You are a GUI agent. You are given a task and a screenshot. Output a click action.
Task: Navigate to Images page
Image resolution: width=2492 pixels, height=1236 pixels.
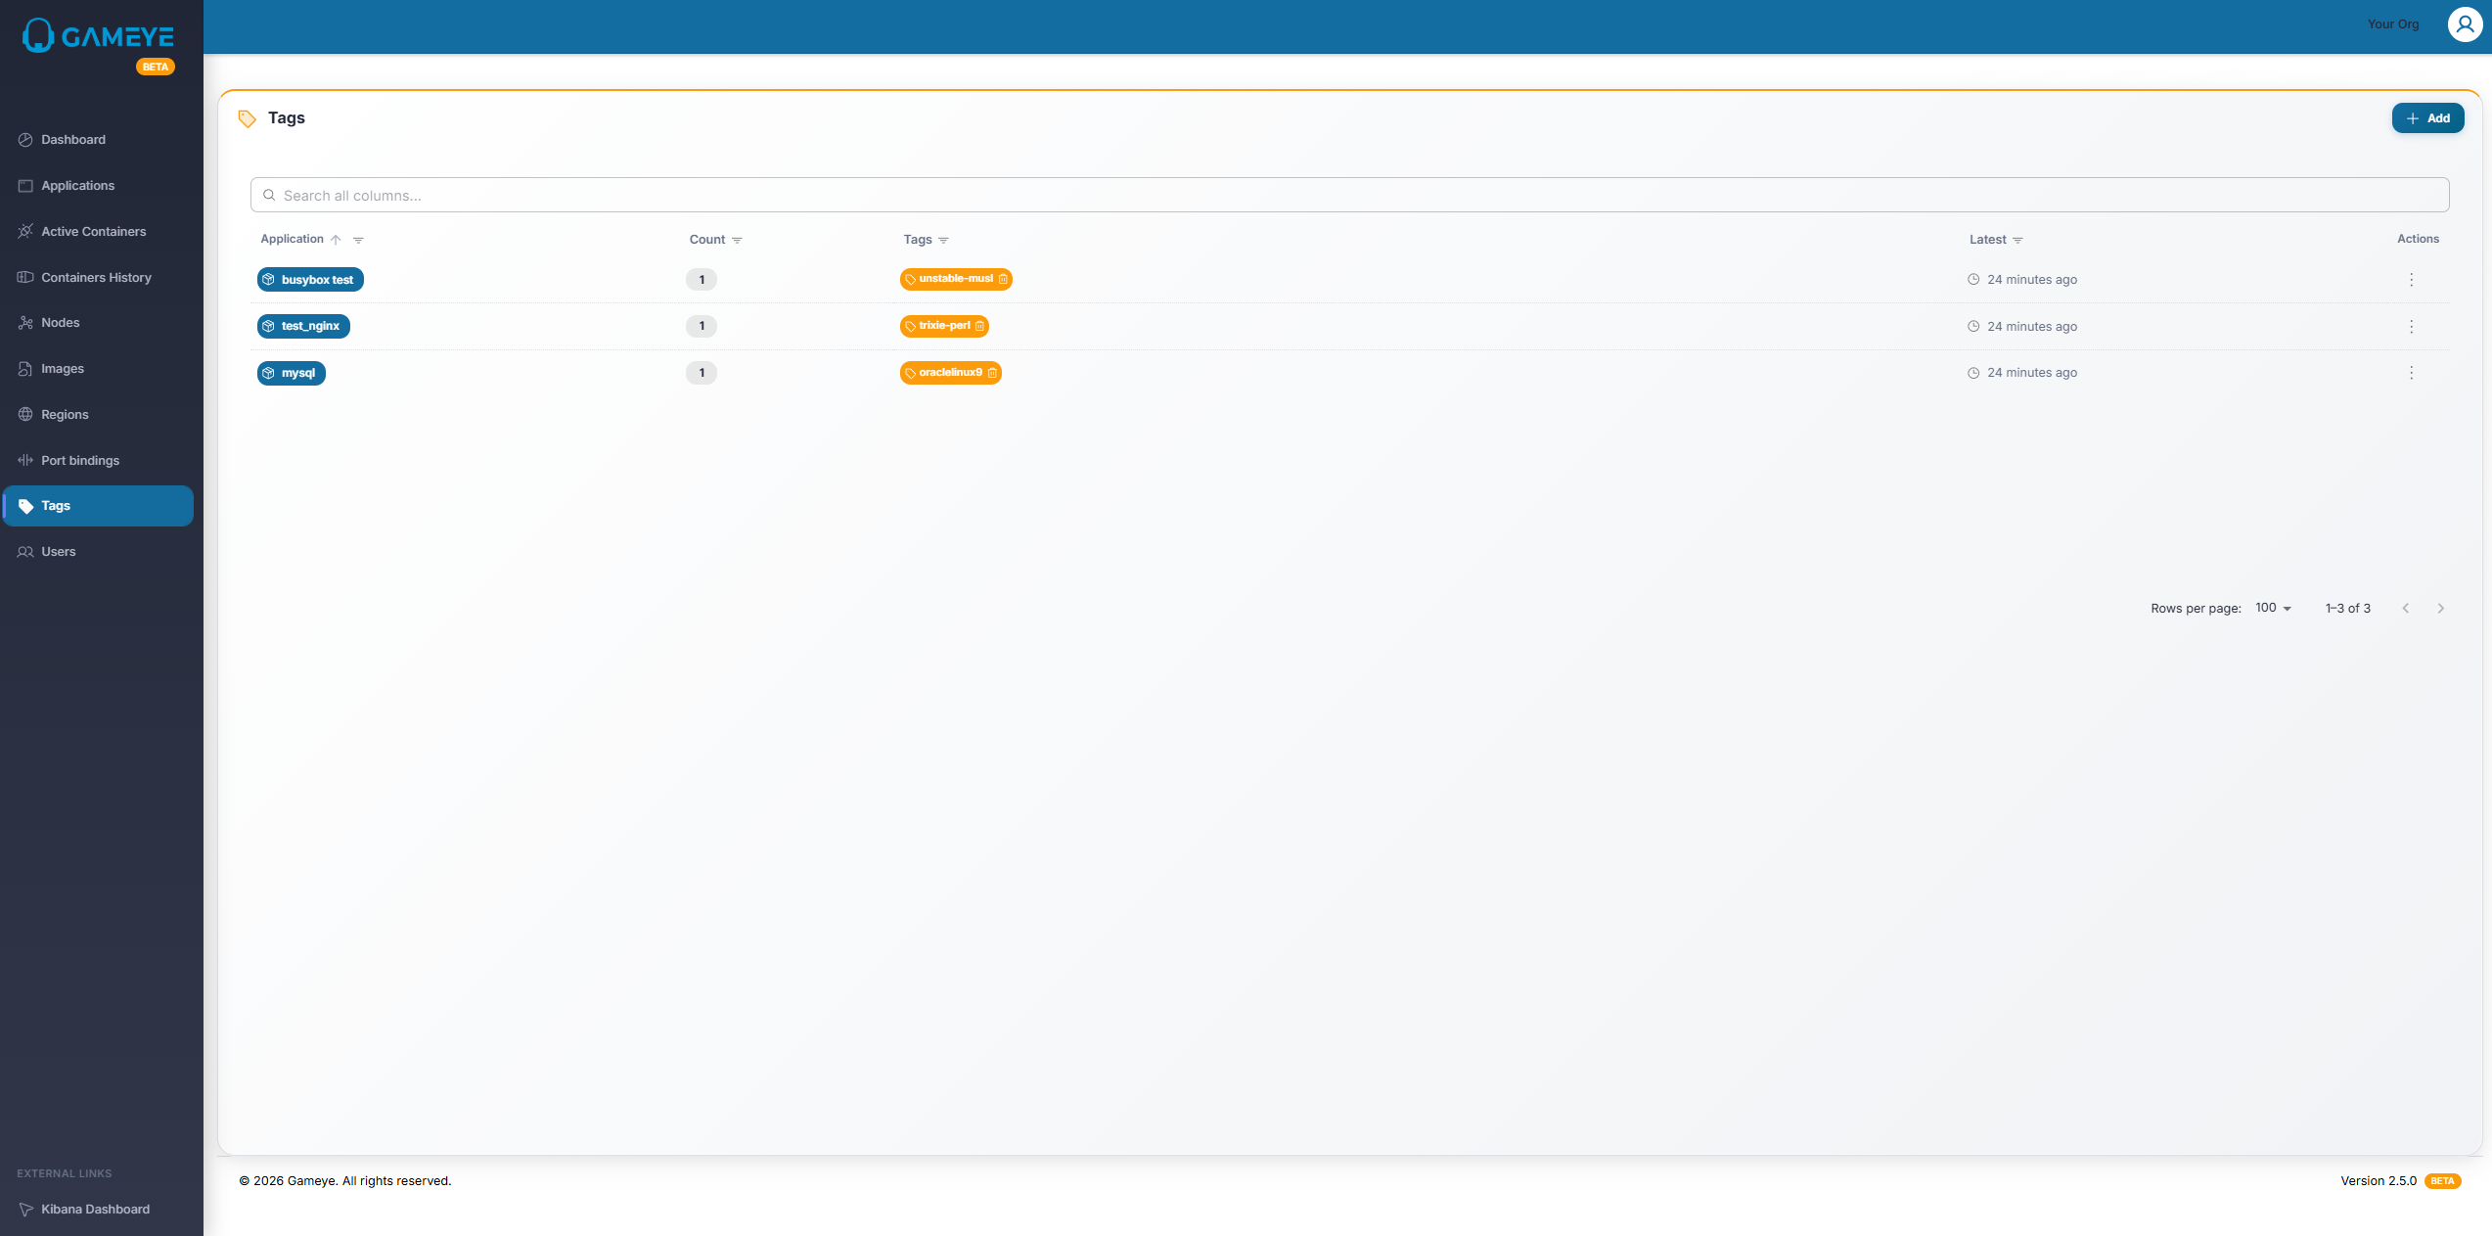[63, 369]
